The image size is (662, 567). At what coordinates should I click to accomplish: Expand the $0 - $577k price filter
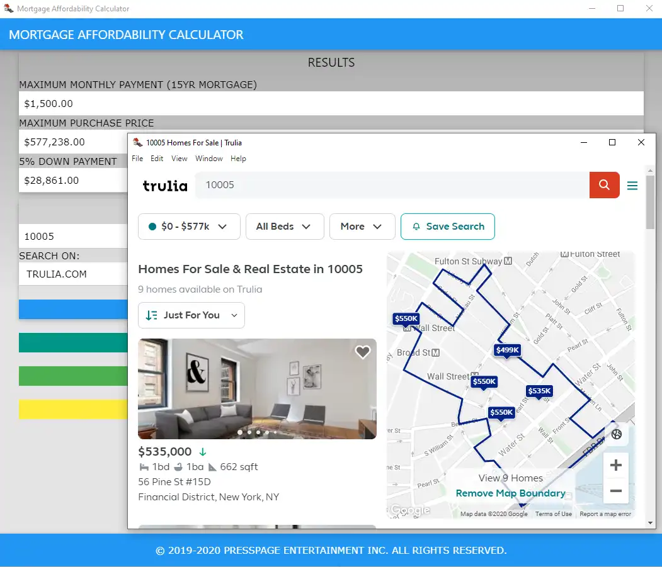[189, 227]
